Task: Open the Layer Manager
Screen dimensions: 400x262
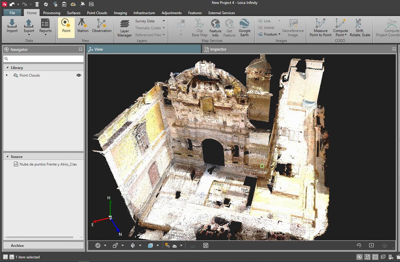Action: coord(124,28)
